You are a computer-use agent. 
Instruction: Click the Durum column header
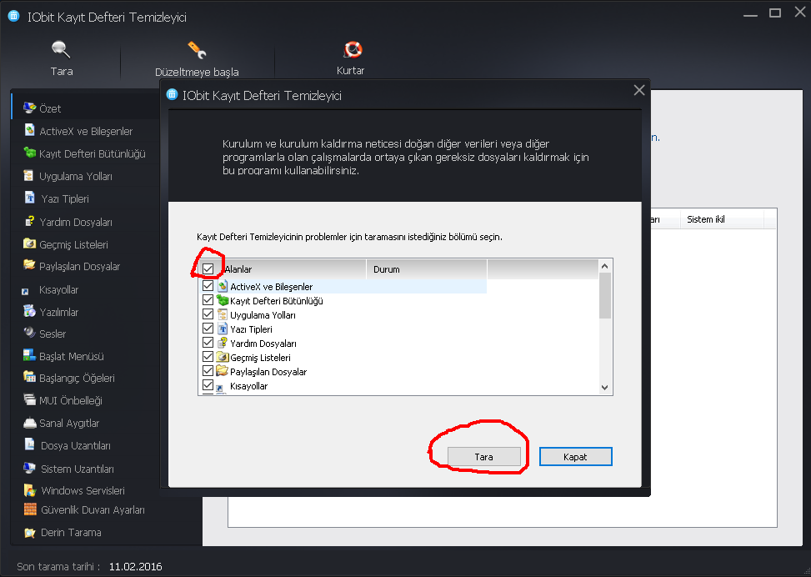[x=427, y=269]
